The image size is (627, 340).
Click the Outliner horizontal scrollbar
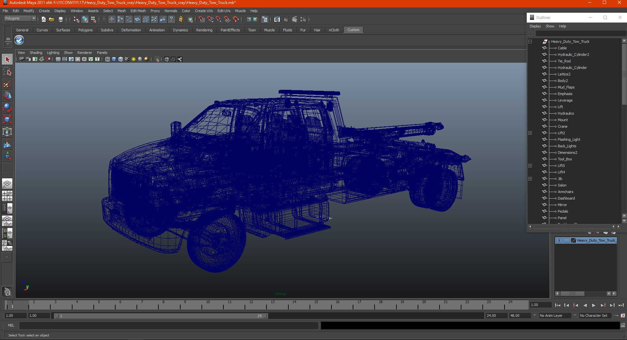[571, 227]
